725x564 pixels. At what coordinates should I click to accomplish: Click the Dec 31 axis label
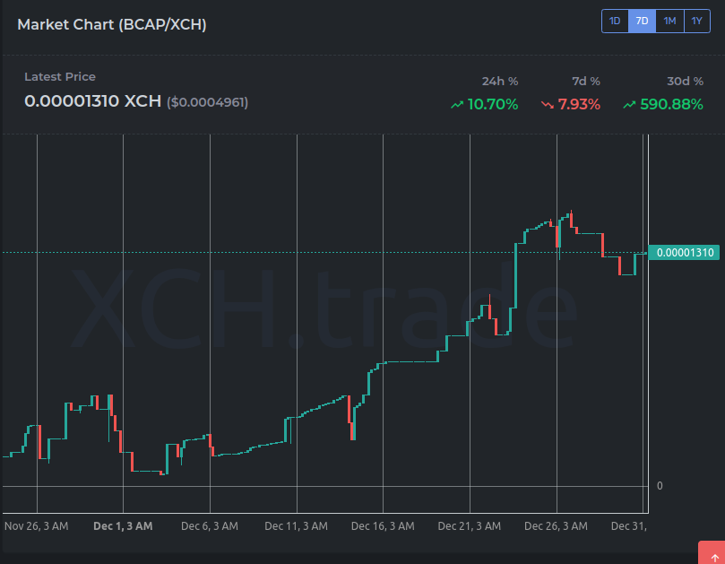click(629, 526)
